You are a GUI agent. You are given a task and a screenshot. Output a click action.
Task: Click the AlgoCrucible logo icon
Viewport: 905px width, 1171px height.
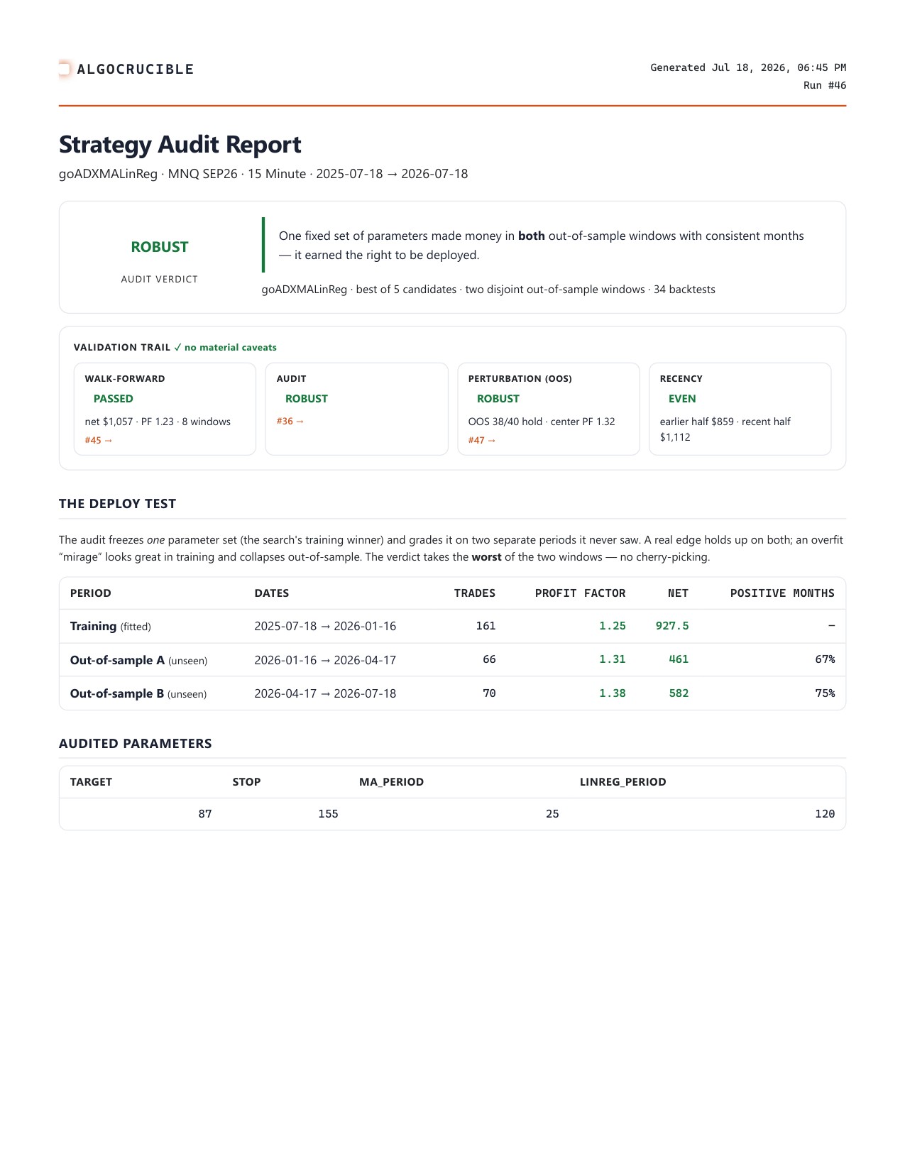tap(65, 69)
